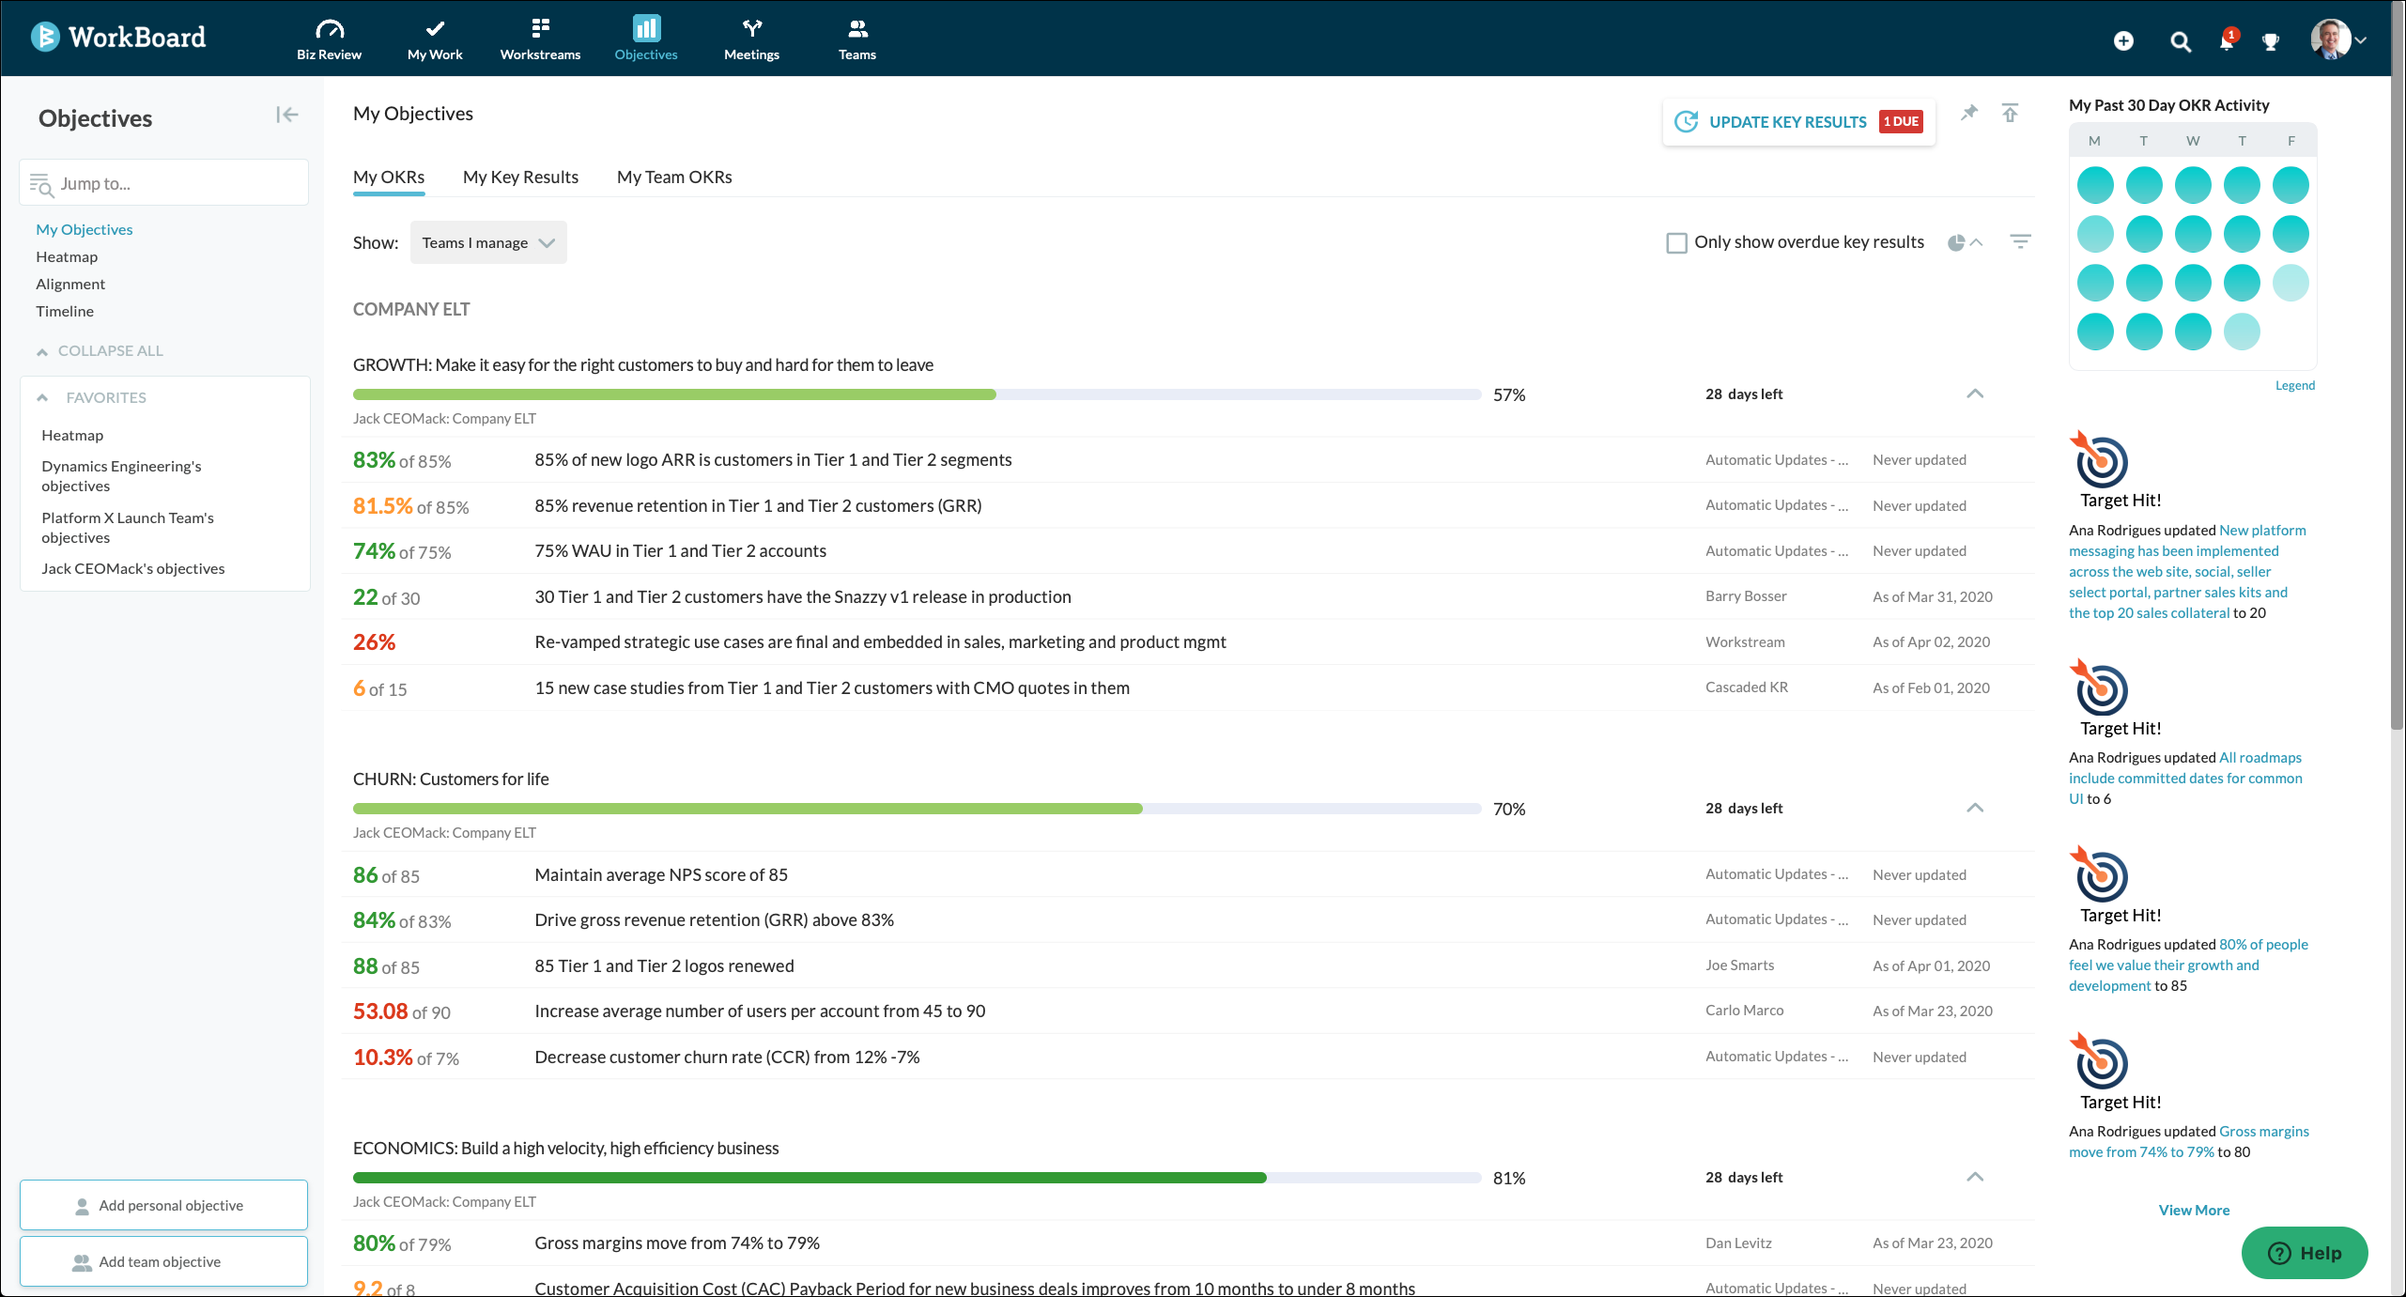Click the filter lines icon
The width and height of the screenshot is (2406, 1297).
(x=2020, y=241)
